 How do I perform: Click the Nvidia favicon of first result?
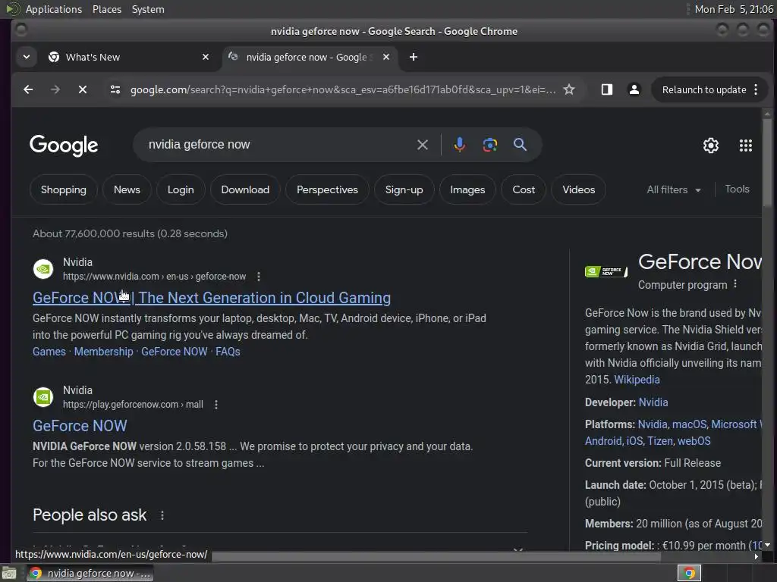click(43, 269)
